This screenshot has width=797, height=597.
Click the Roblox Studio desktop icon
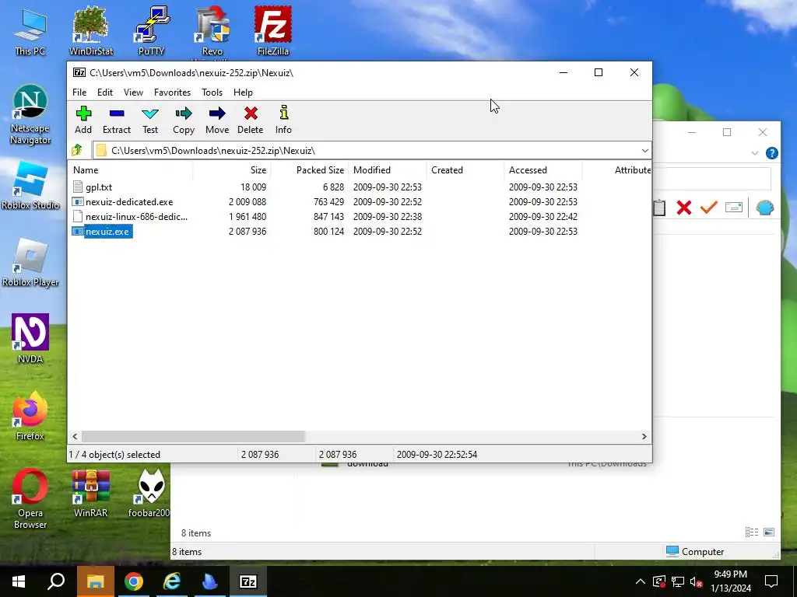point(30,185)
